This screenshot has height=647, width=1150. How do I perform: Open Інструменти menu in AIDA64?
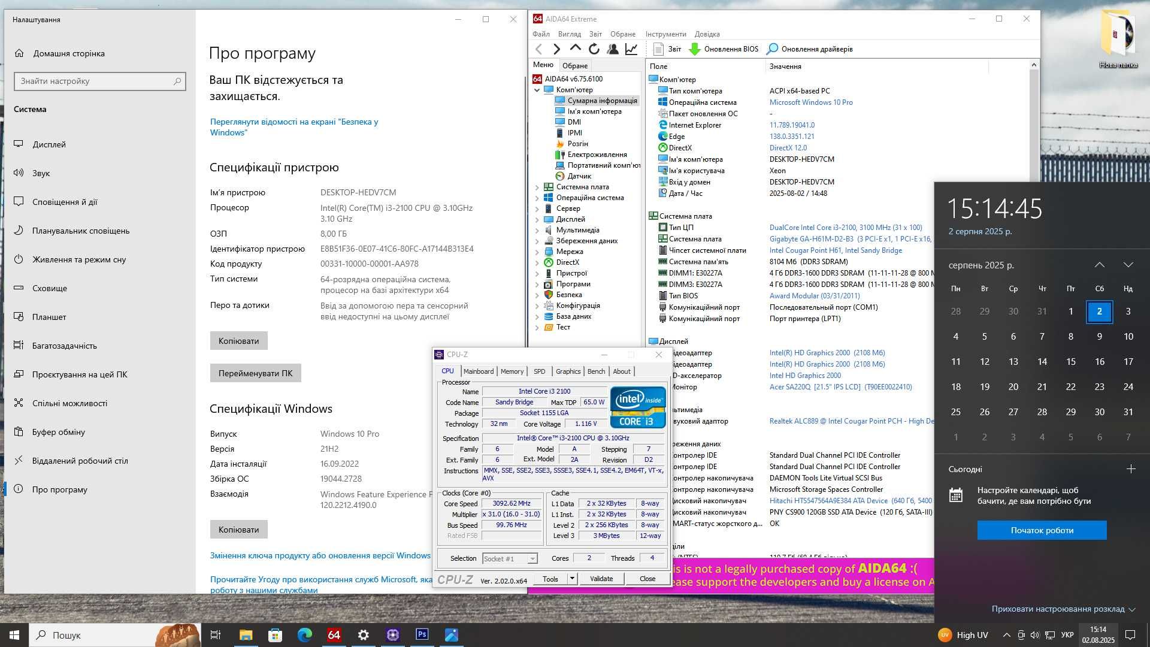[665, 34]
